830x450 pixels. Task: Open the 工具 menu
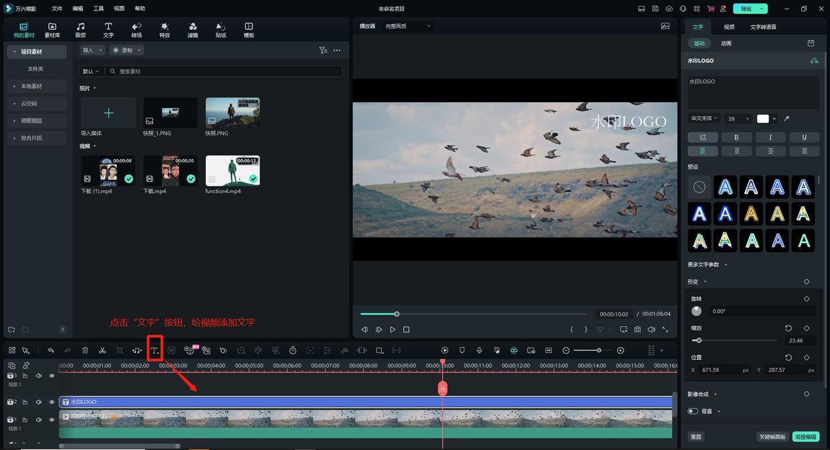pos(98,9)
